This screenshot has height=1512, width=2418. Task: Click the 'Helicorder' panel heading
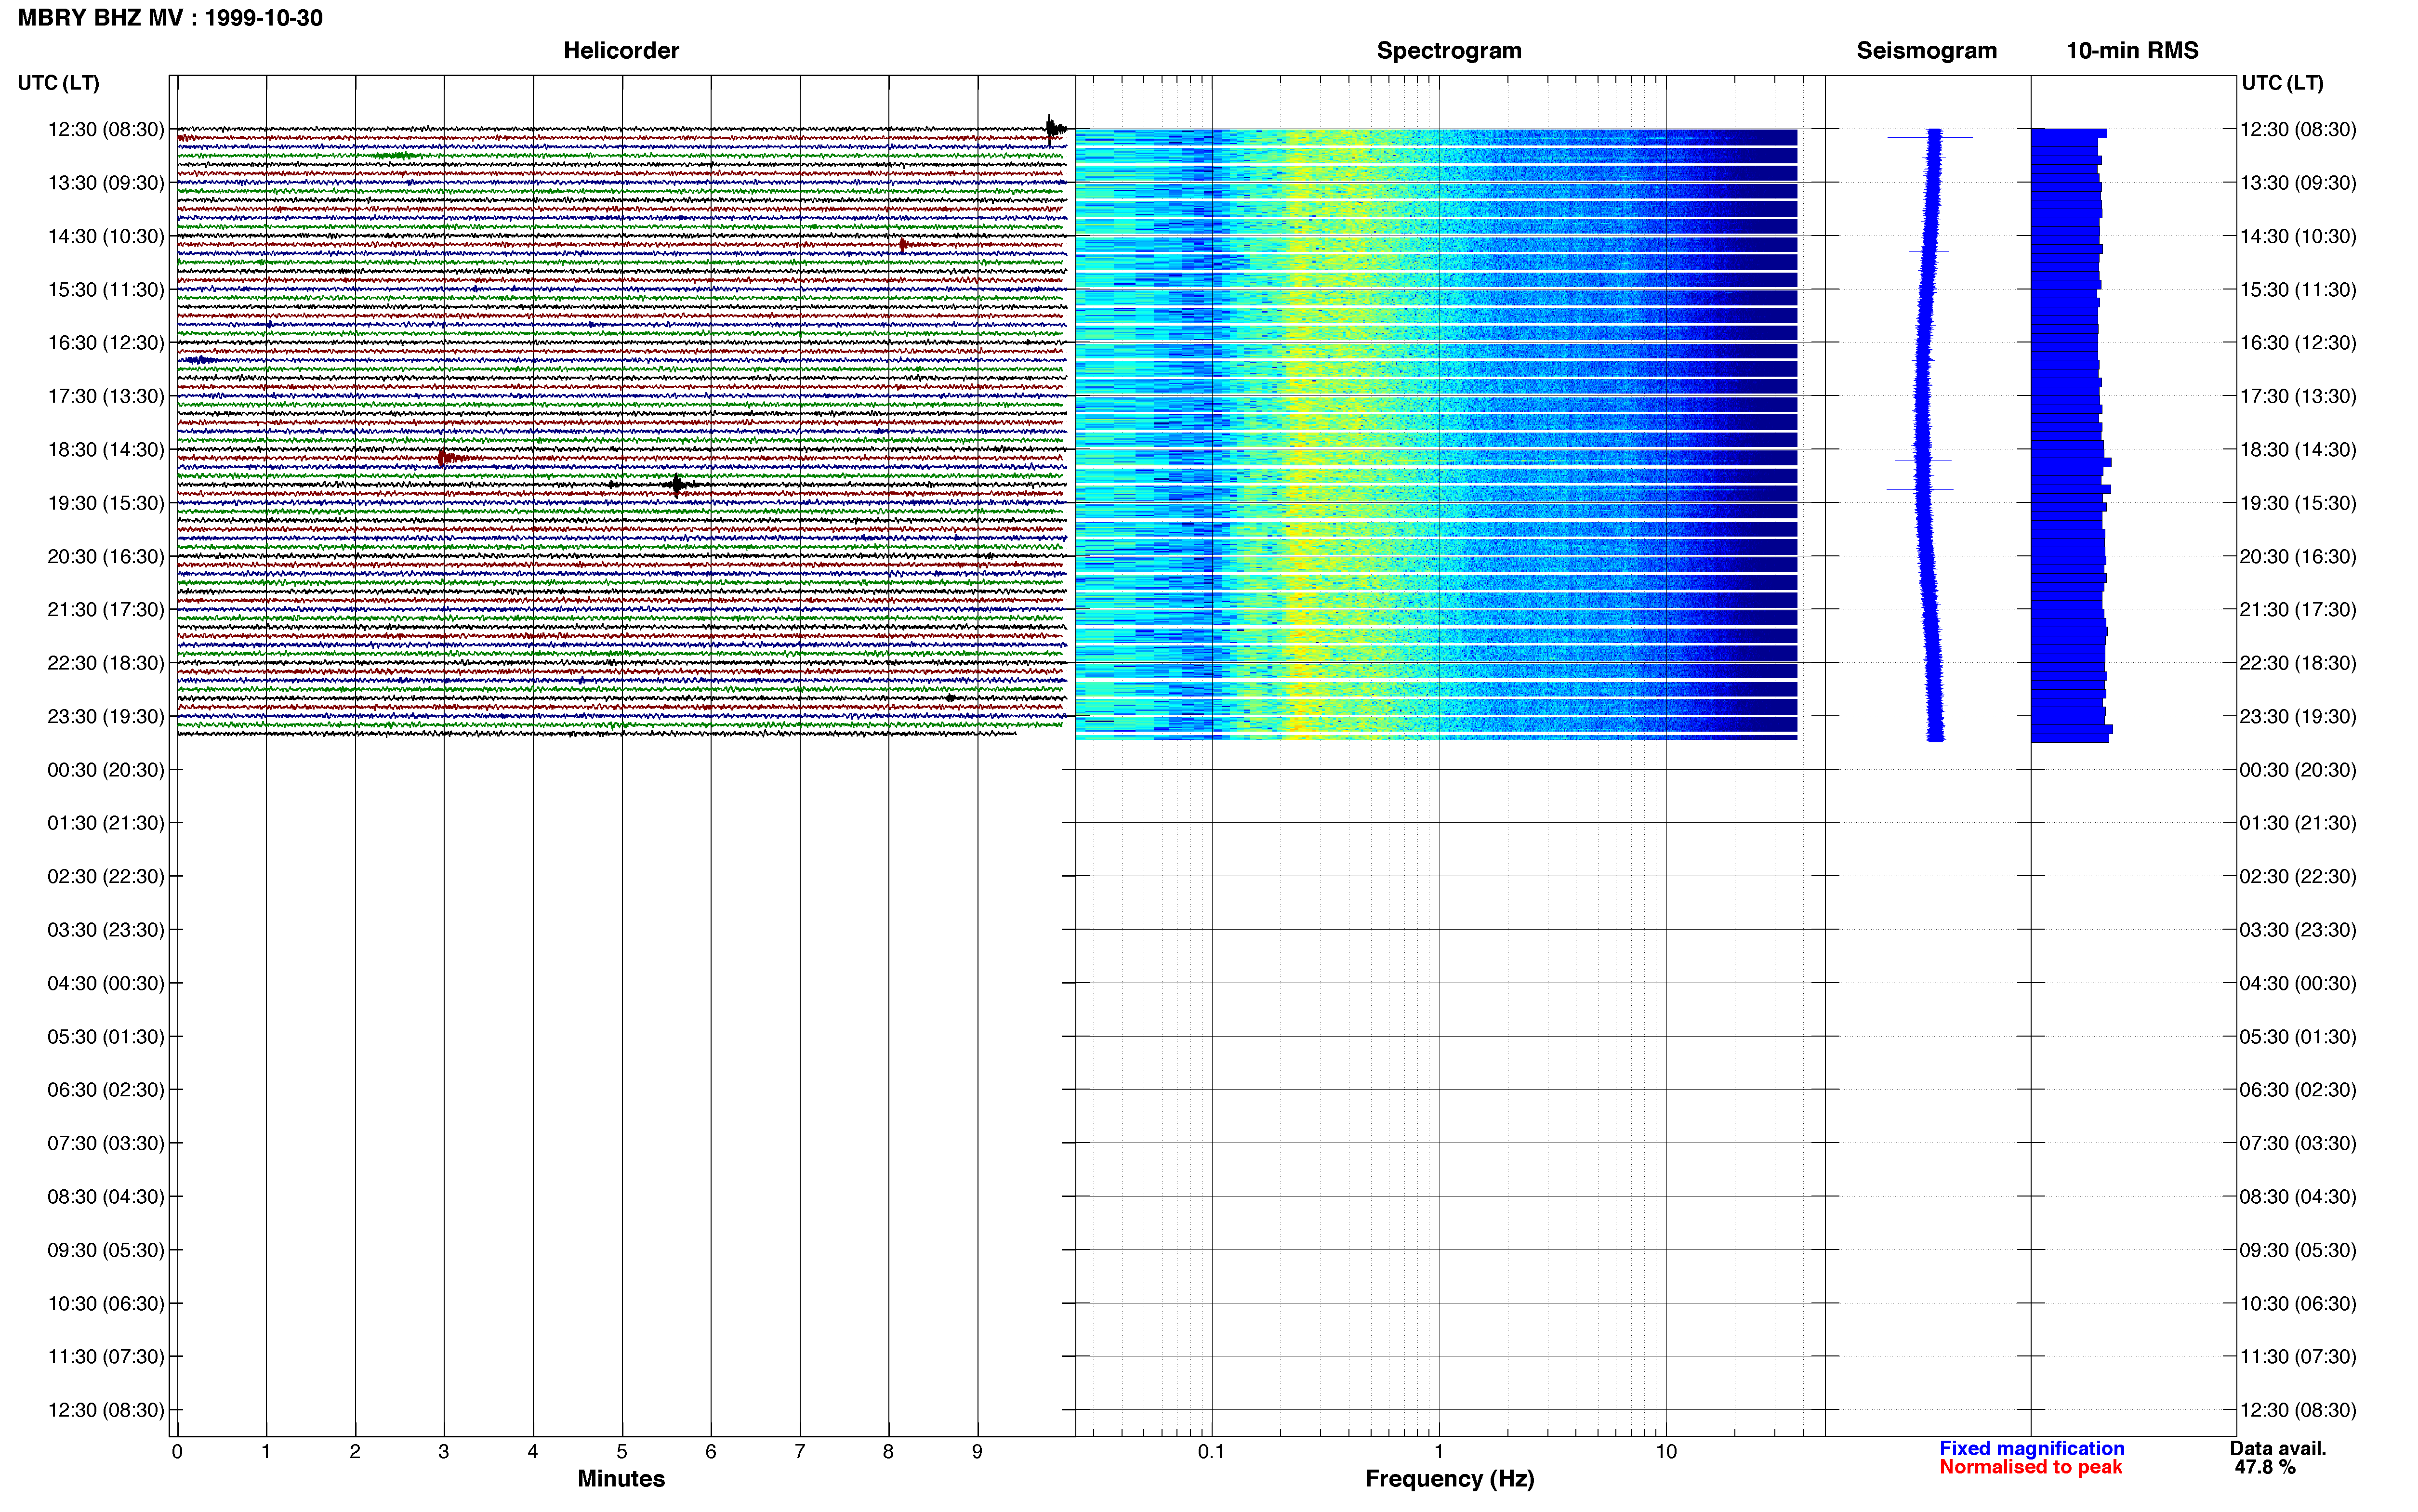[x=621, y=50]
